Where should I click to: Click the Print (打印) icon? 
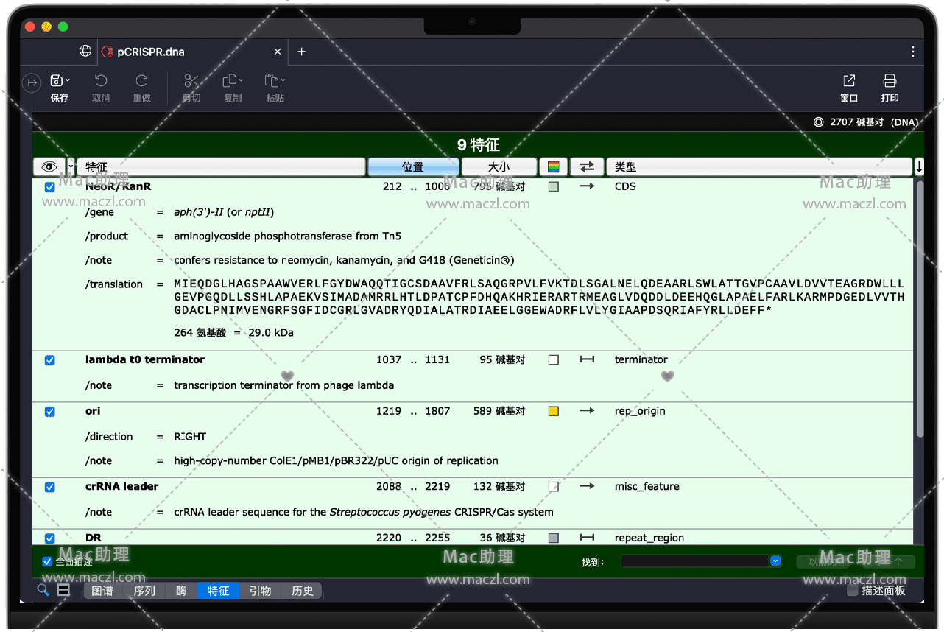[890, 81]
